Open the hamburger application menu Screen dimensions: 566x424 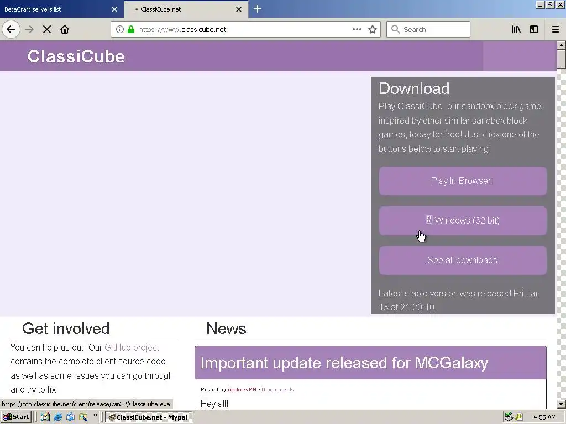(555, 29)
